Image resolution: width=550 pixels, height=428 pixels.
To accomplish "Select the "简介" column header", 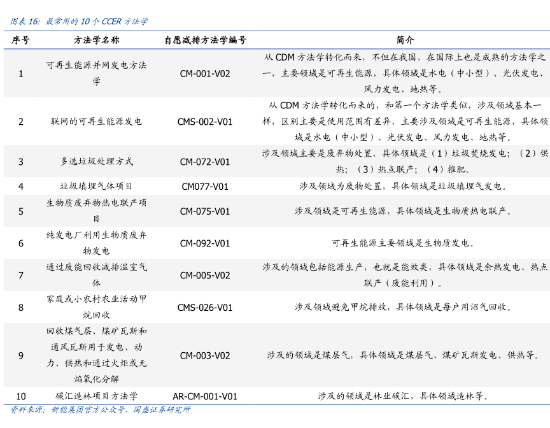I will [x=404, y=39].
